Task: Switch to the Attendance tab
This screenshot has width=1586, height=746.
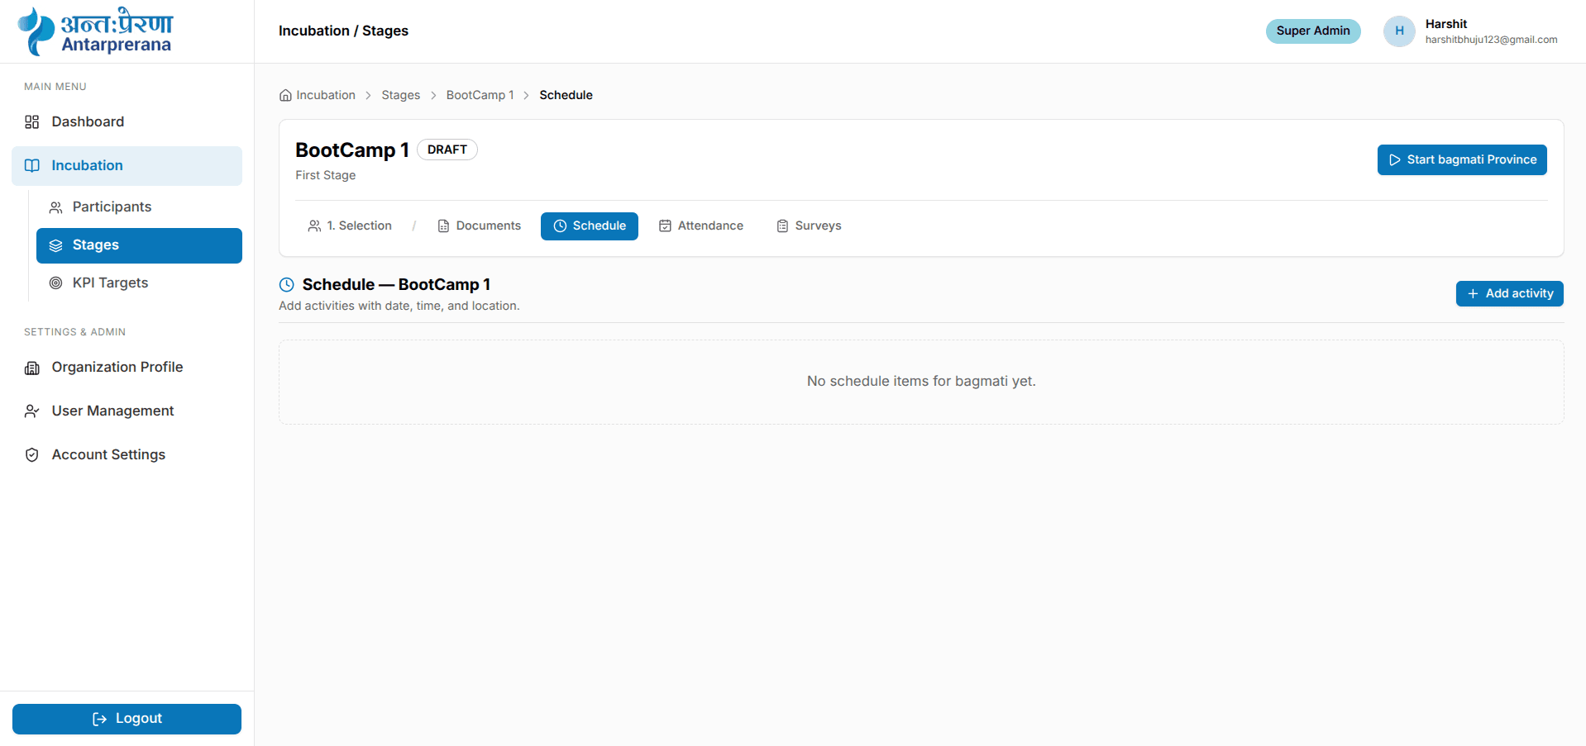Action: point(701,226)
